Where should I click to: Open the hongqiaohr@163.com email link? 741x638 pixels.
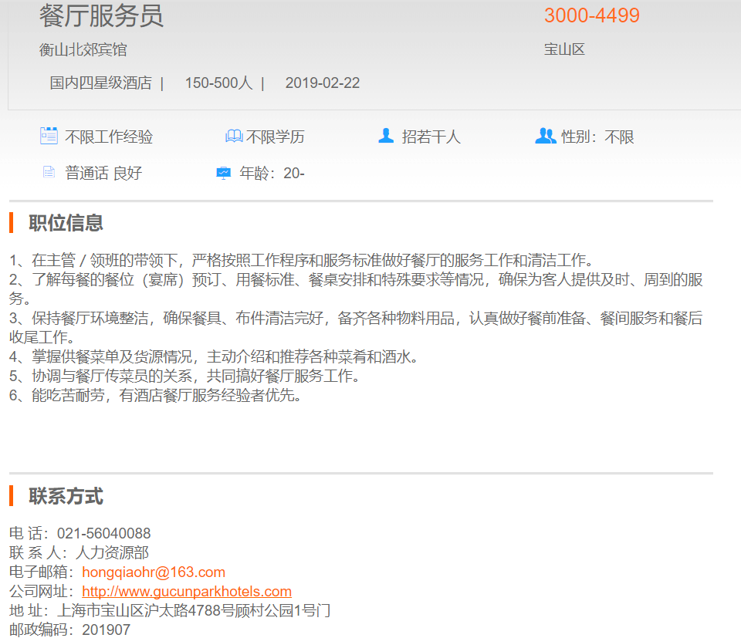(154, 572)
